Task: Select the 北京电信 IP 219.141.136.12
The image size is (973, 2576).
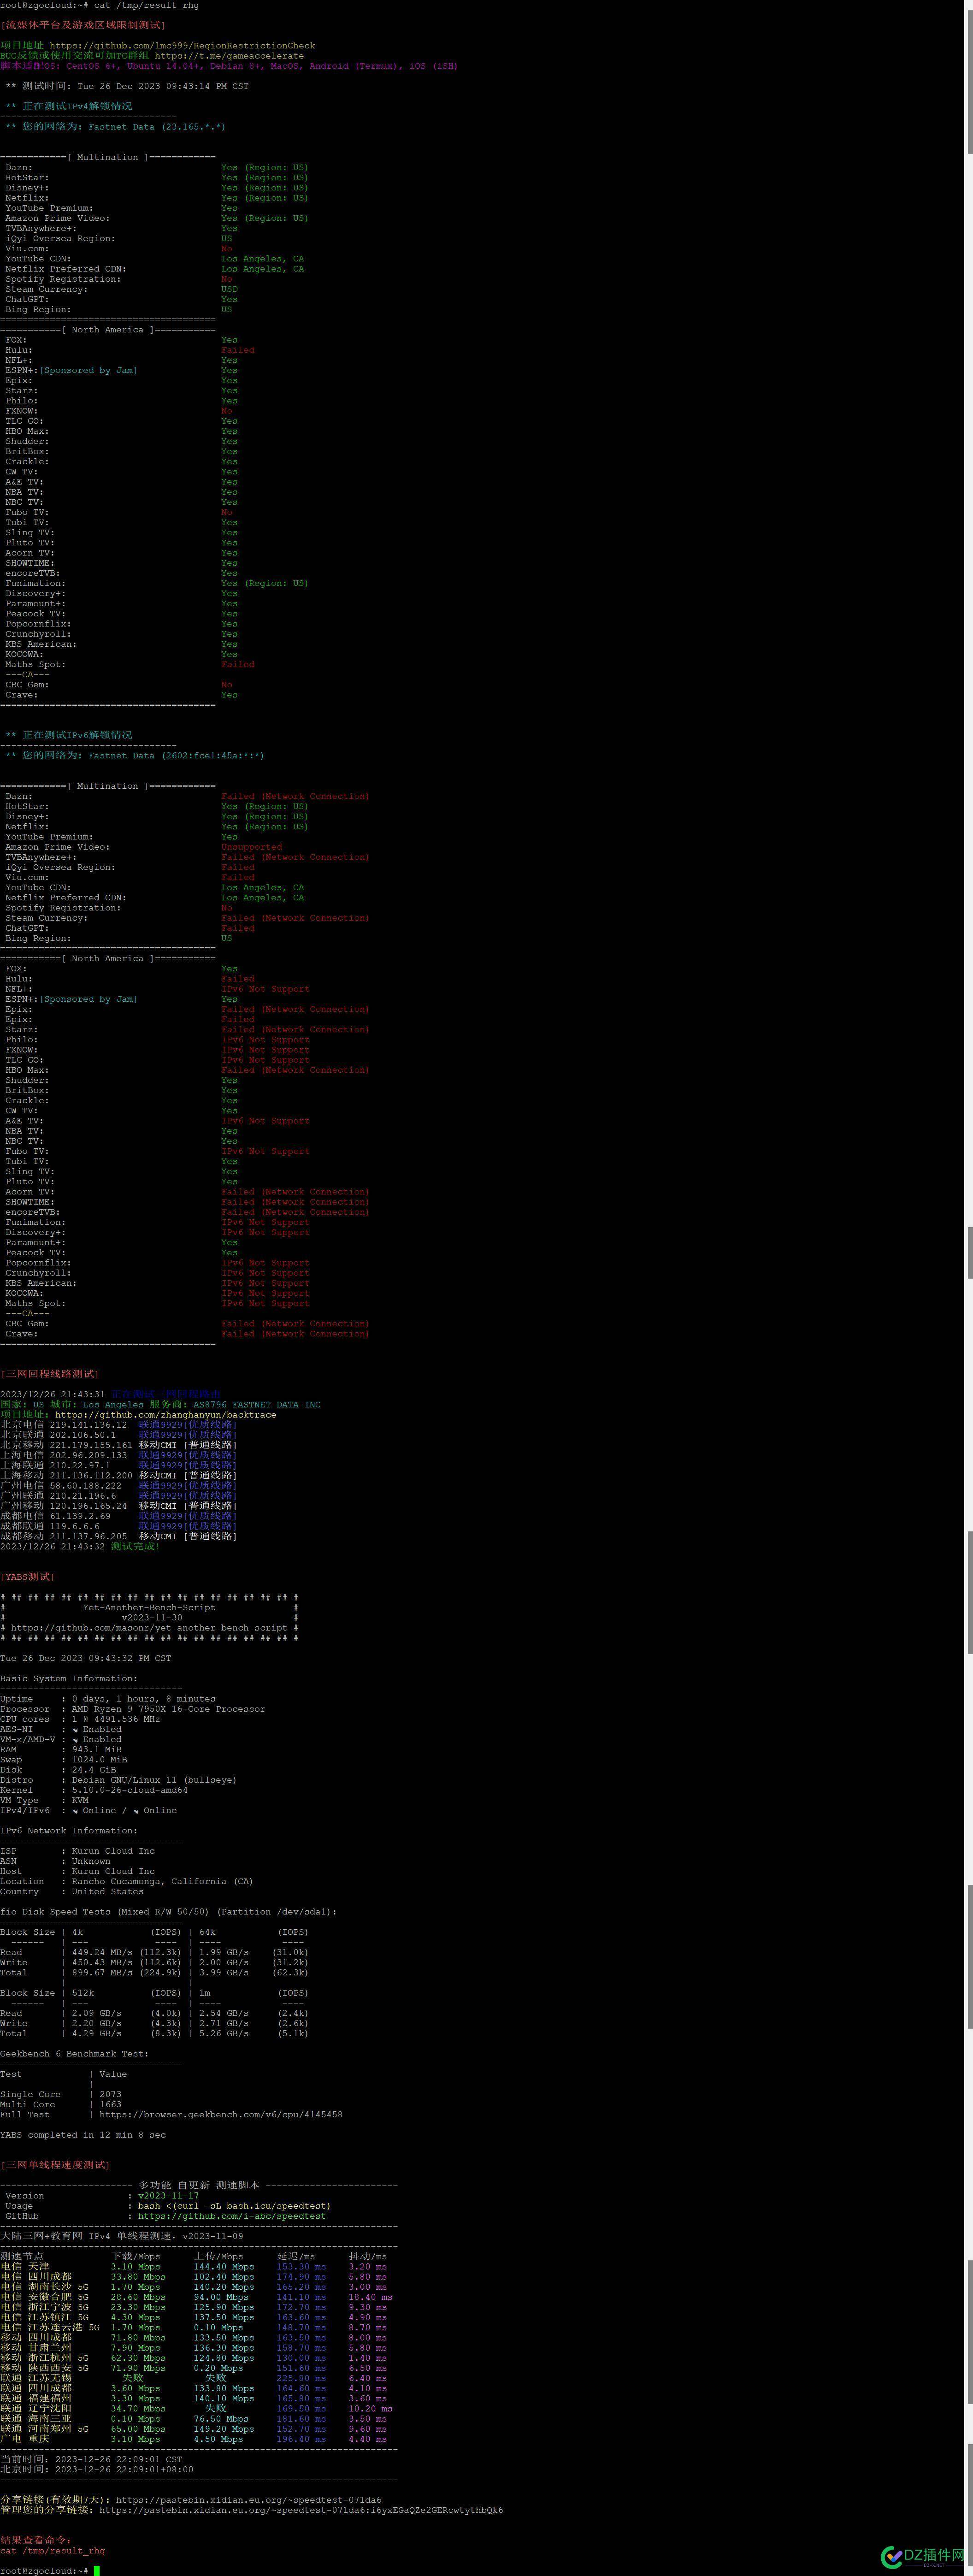Action: (x=88, y=1425)
